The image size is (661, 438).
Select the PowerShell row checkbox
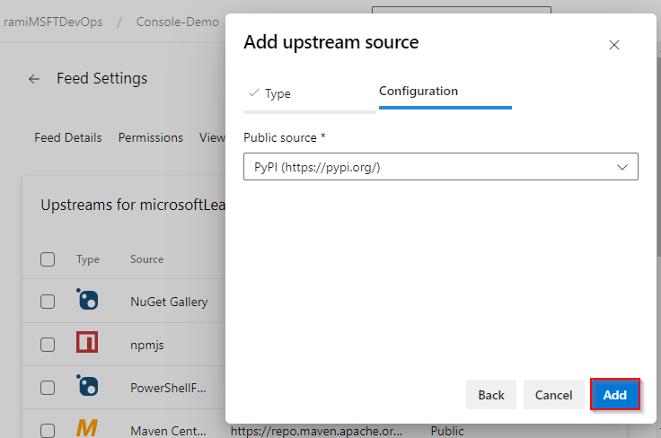coord(48,386)
